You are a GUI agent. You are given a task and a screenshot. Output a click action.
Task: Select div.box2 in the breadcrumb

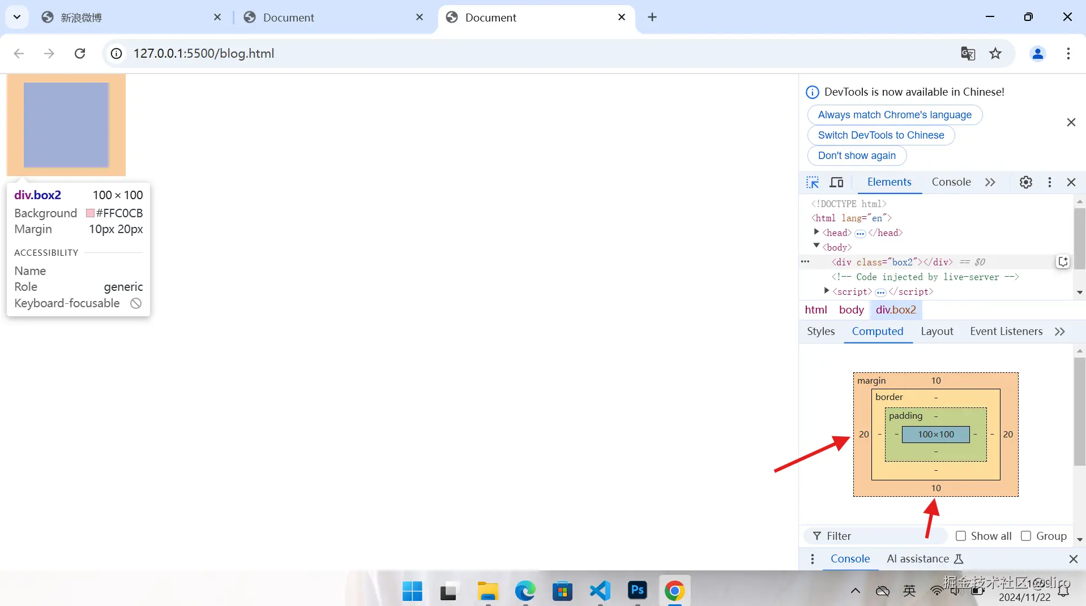[895, 310]
